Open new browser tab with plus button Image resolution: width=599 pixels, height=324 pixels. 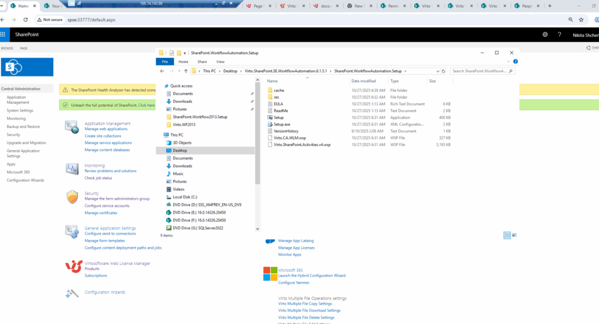tap(550, 6)
